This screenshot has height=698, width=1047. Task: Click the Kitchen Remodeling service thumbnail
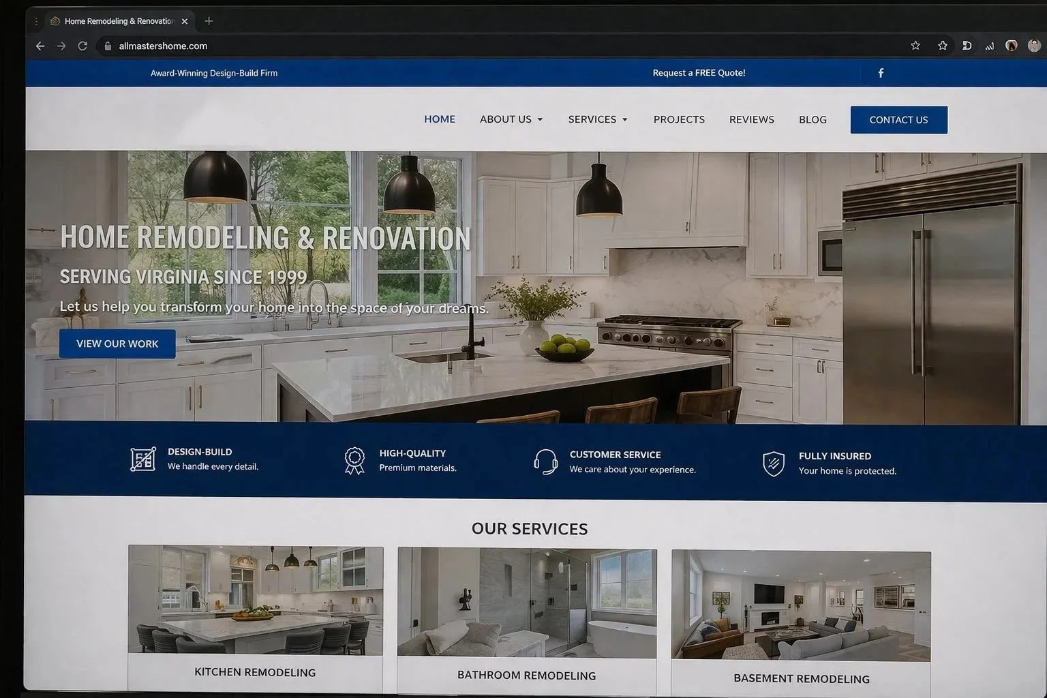coord(256,600)
